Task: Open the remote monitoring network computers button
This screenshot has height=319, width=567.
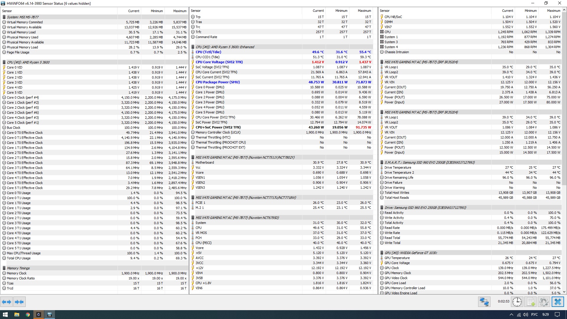Action: [484, 302]
